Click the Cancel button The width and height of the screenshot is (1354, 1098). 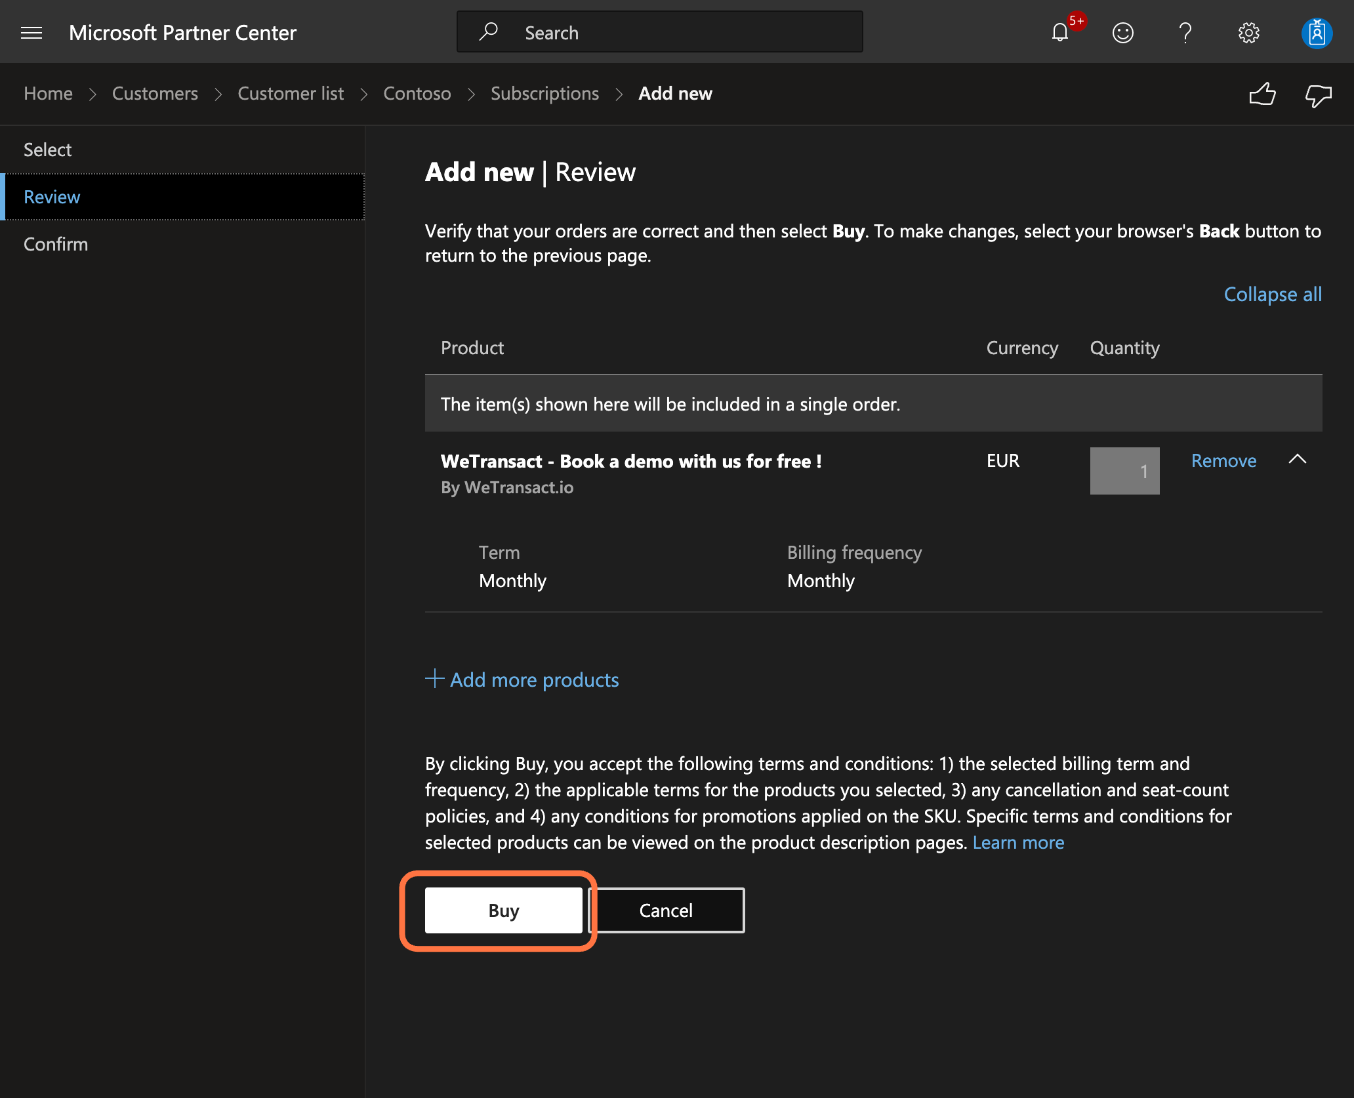point(667,910)
